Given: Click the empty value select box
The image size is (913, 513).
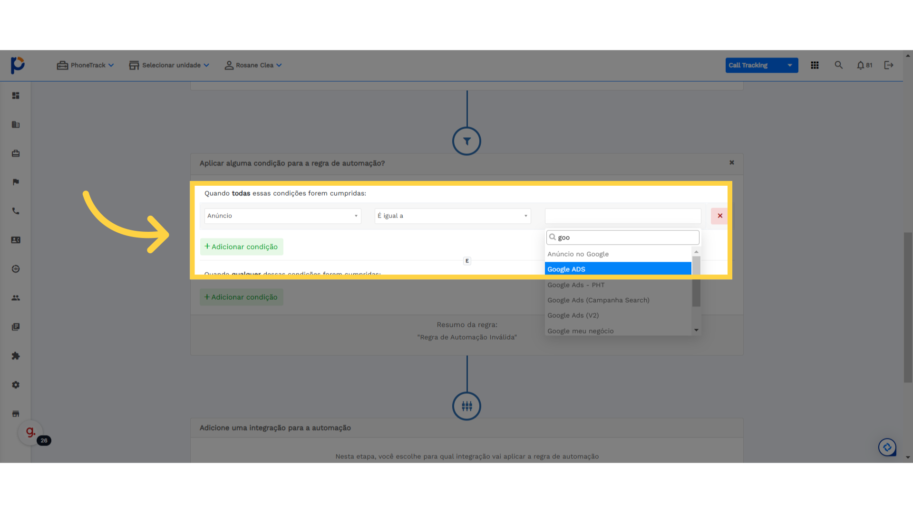Looking at the screenshot, I should pos(623,216).
